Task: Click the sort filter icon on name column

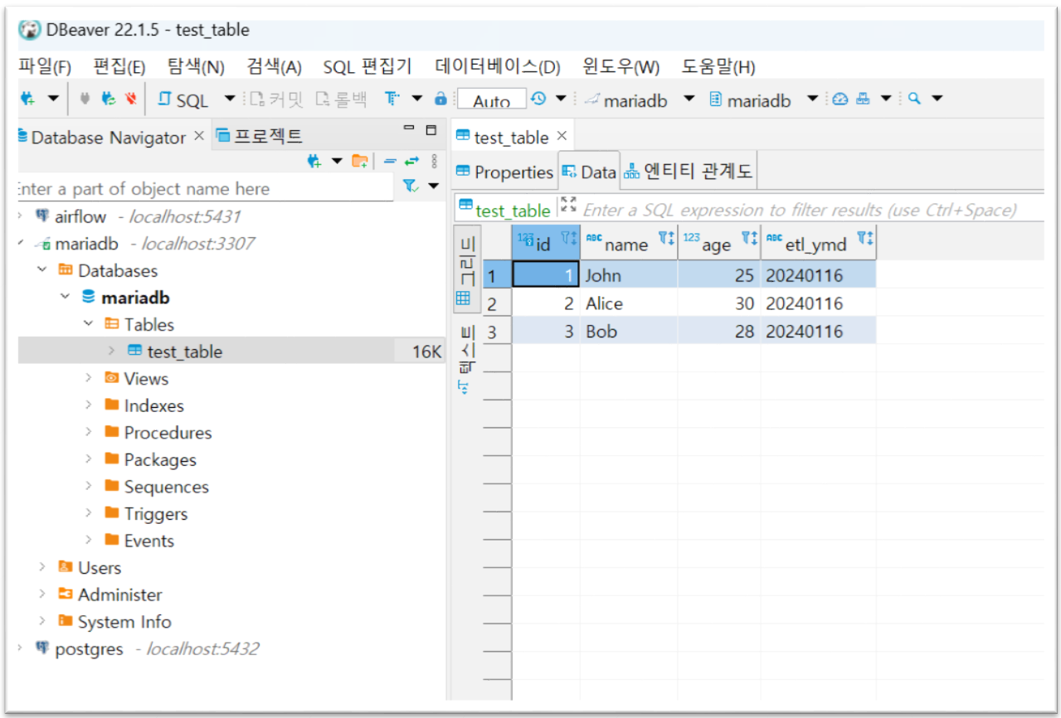Action: click(x=667, y=239)
